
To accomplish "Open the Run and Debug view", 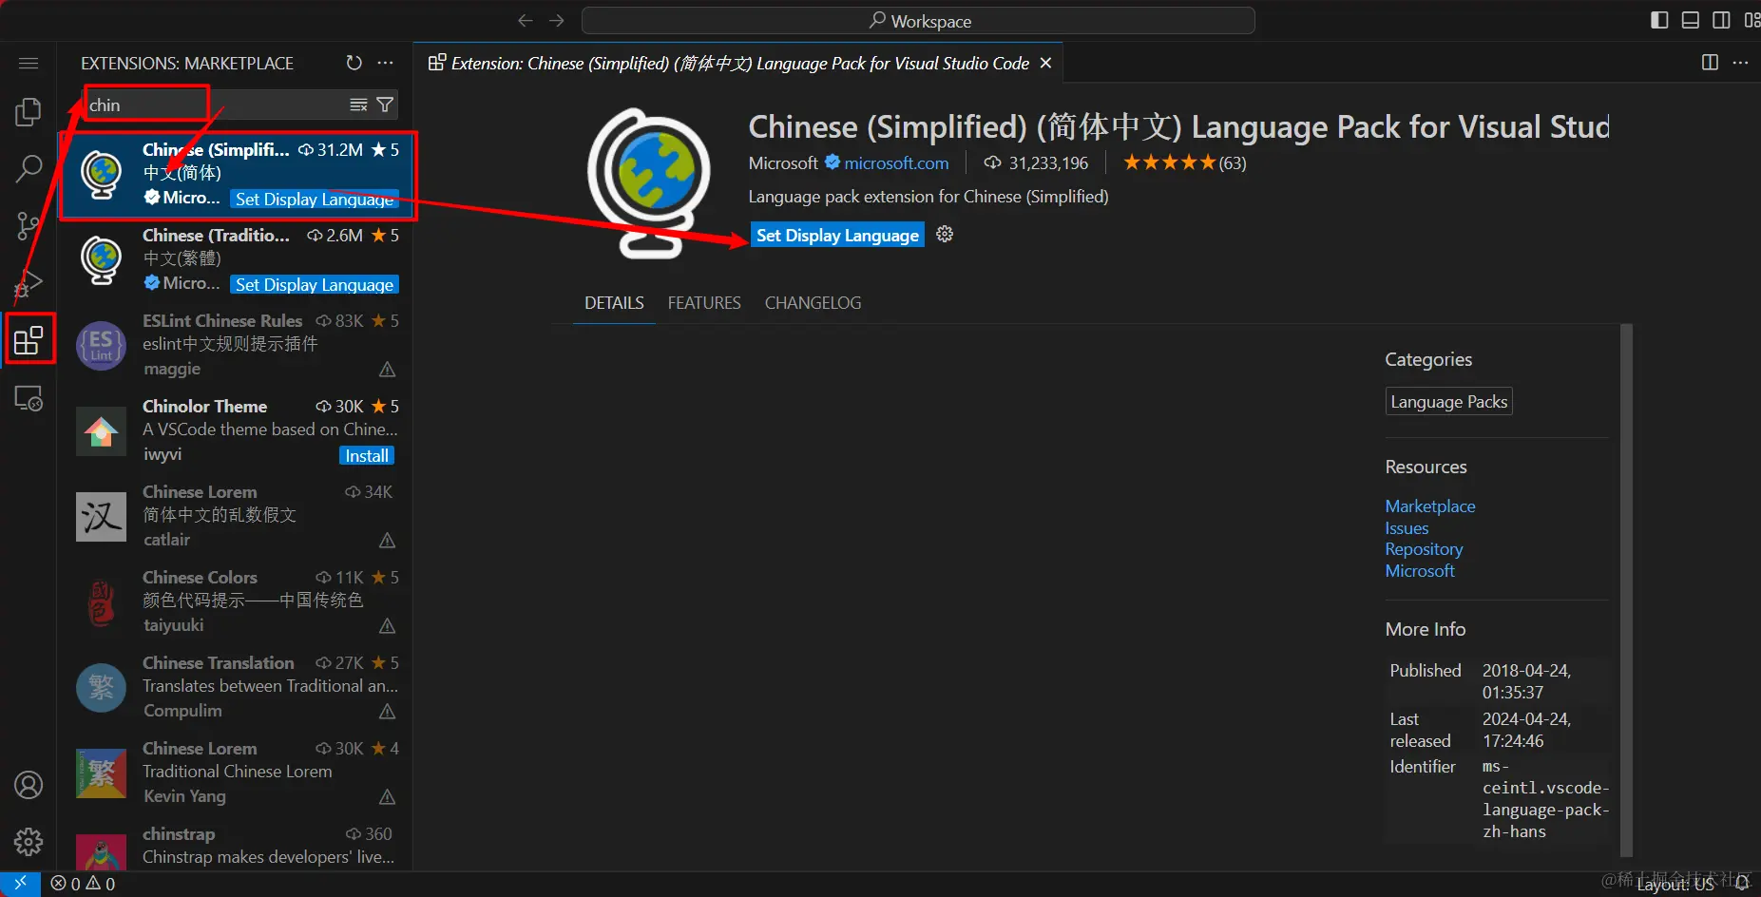I will (x=29, y=283).
